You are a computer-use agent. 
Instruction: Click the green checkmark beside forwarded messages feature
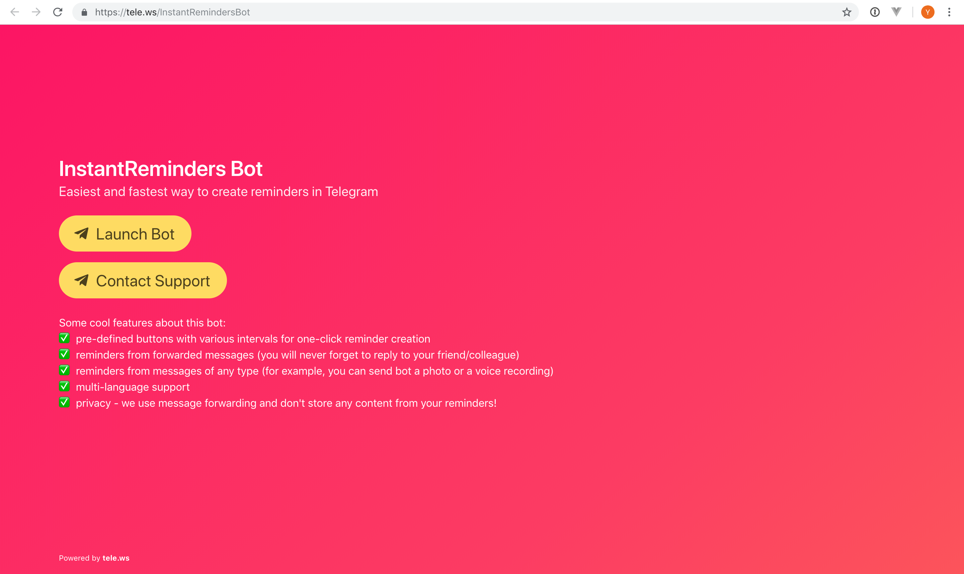click(64, 354)
